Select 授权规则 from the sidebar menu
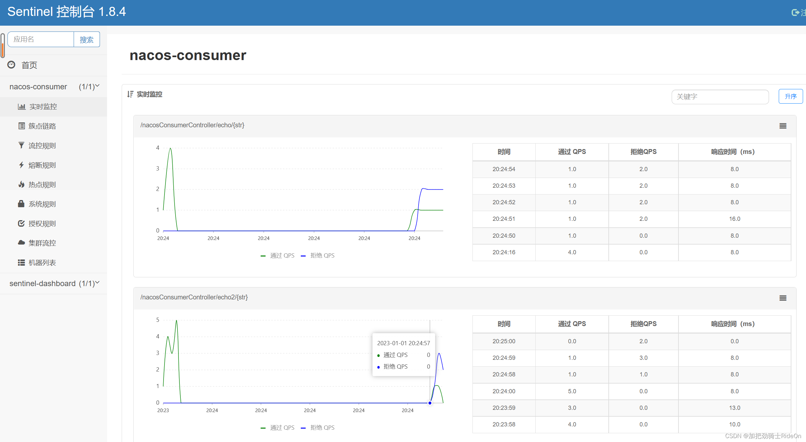 click(21, 223)
